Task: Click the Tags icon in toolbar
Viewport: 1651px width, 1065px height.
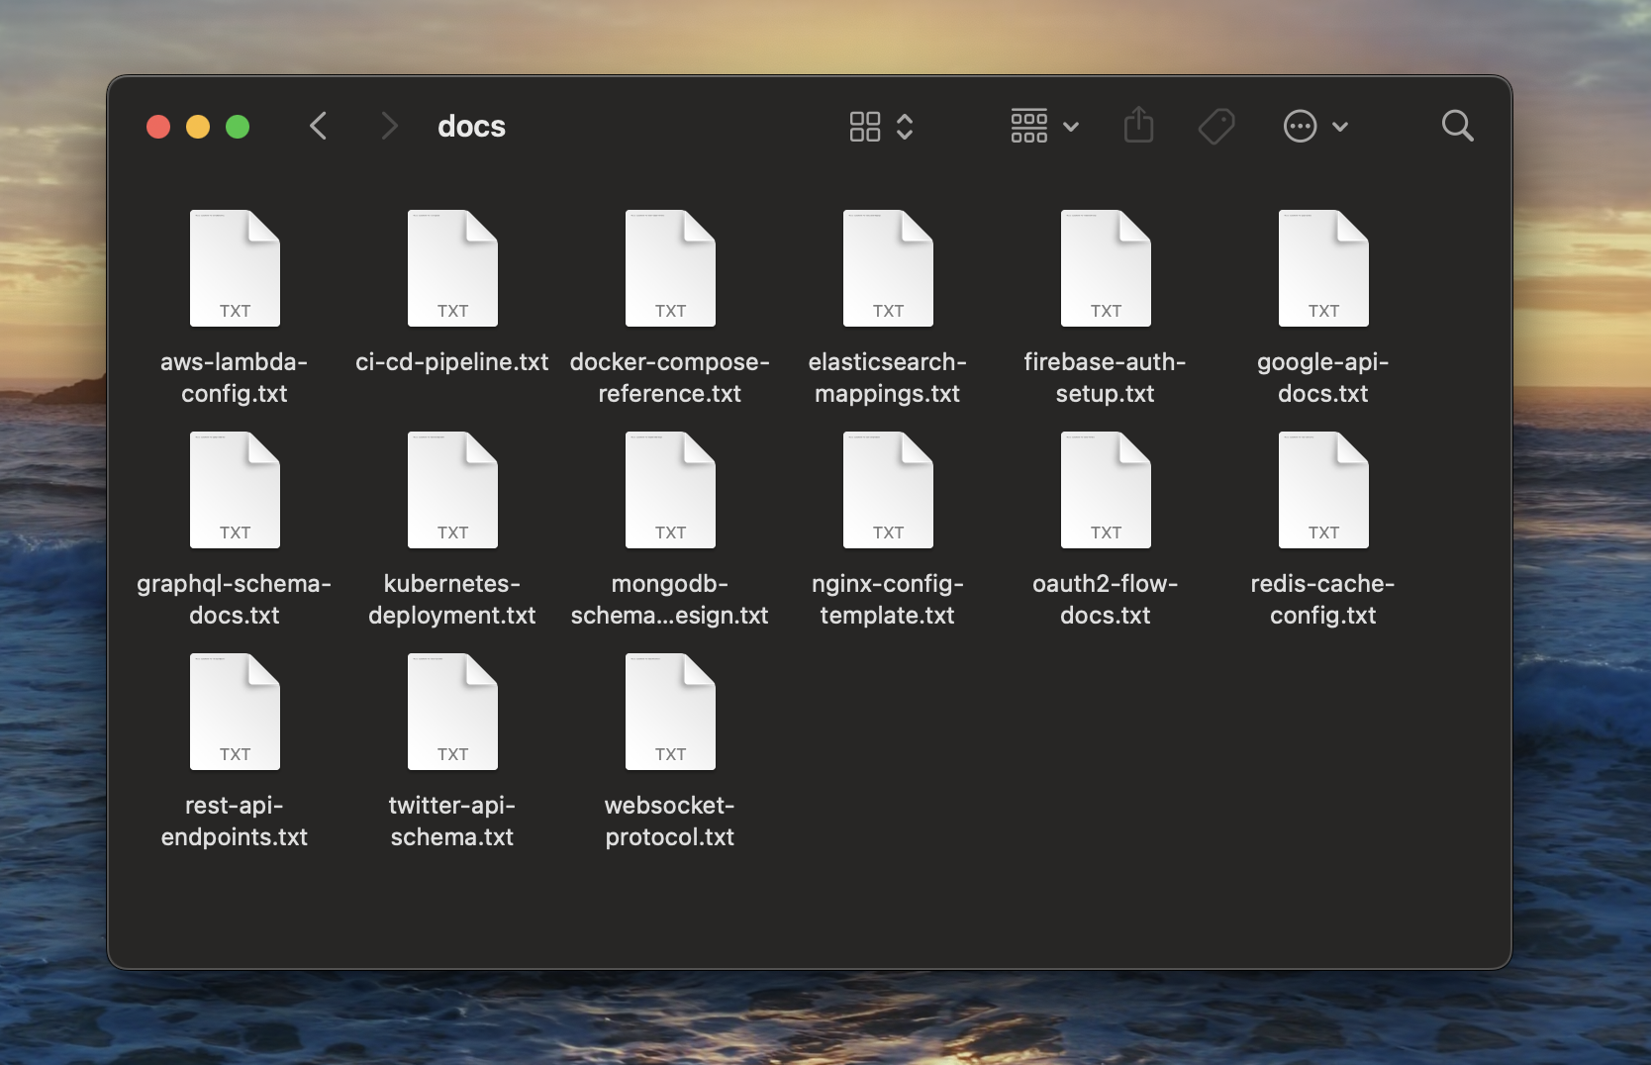Action: click(x=1215, y=126)
